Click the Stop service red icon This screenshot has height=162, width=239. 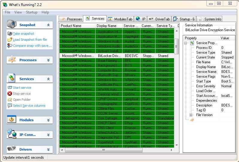tap(10, 94)
